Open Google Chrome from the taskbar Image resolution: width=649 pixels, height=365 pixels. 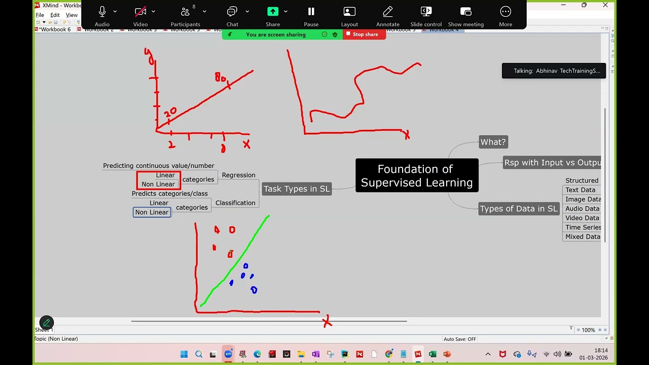[x=389, y=354]
